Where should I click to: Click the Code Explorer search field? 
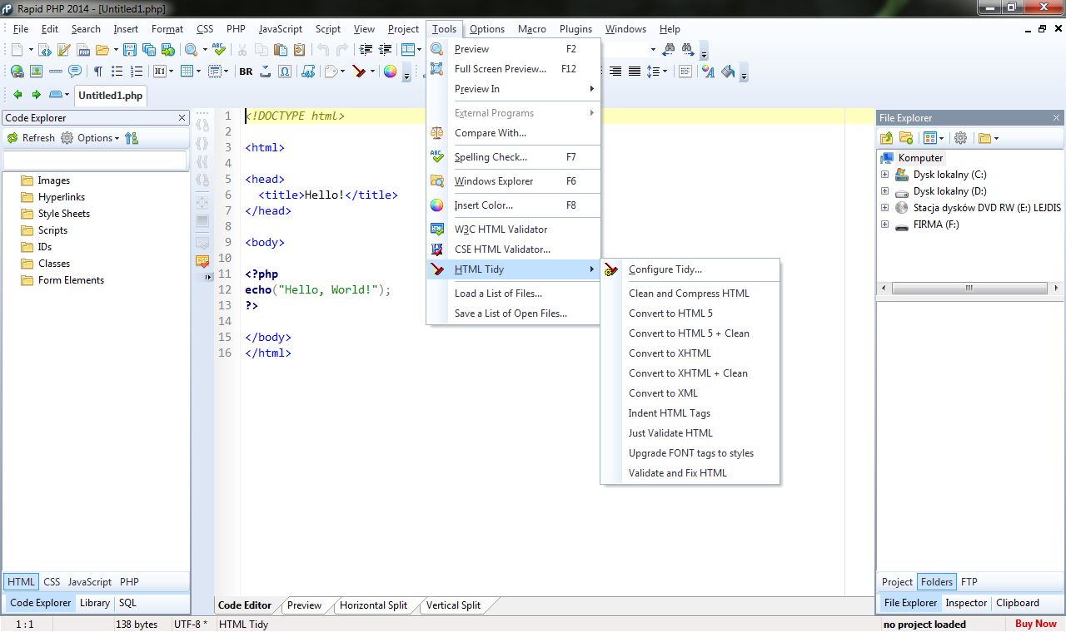96,160
